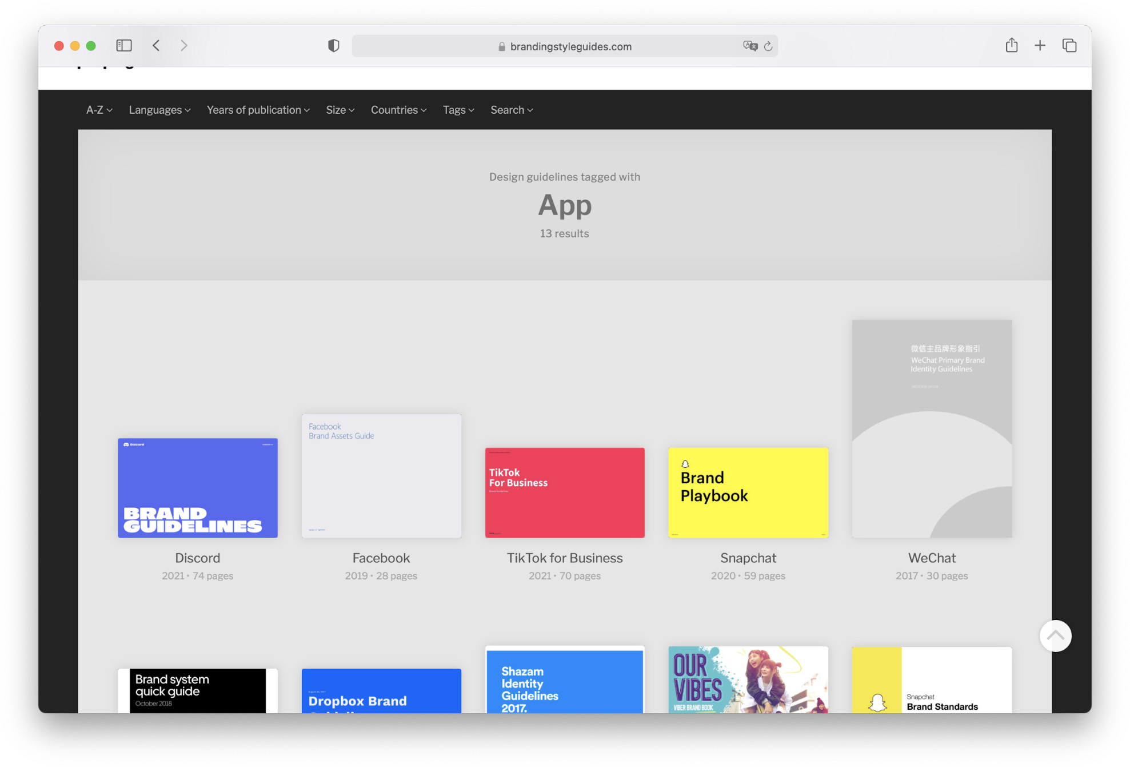Click the Discord title link
1130x767 pixels.
198,558
